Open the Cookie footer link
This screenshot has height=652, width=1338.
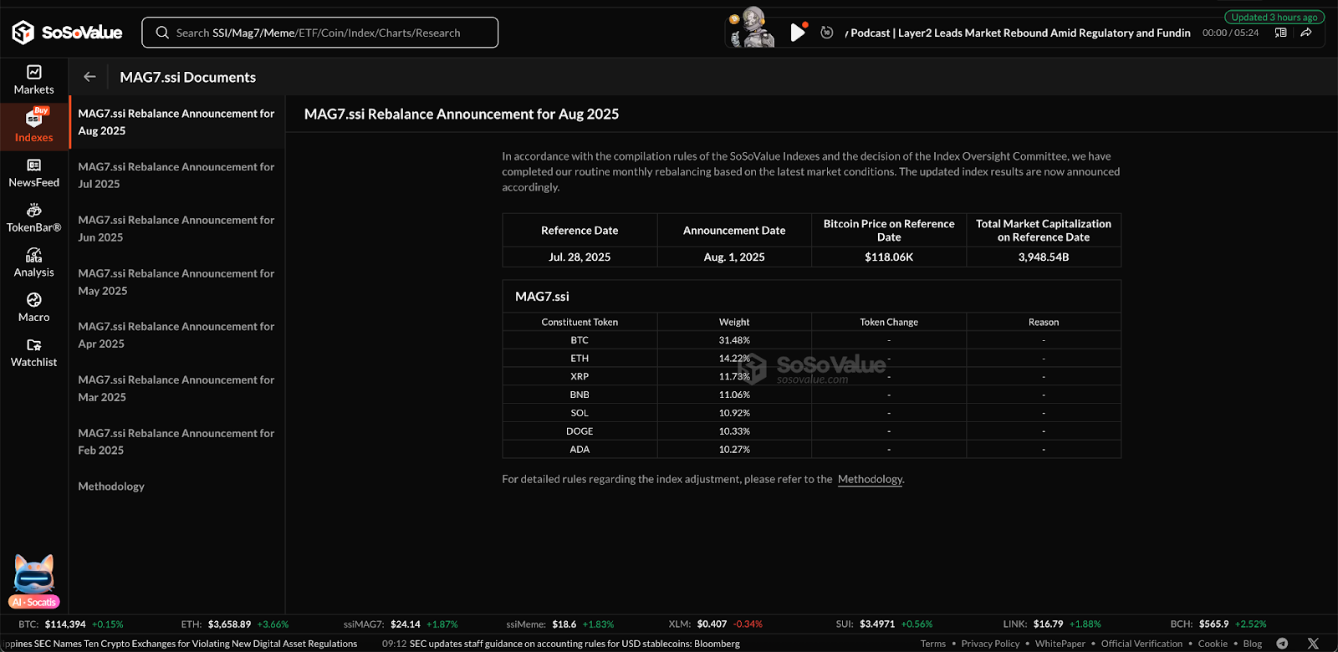1213,644
